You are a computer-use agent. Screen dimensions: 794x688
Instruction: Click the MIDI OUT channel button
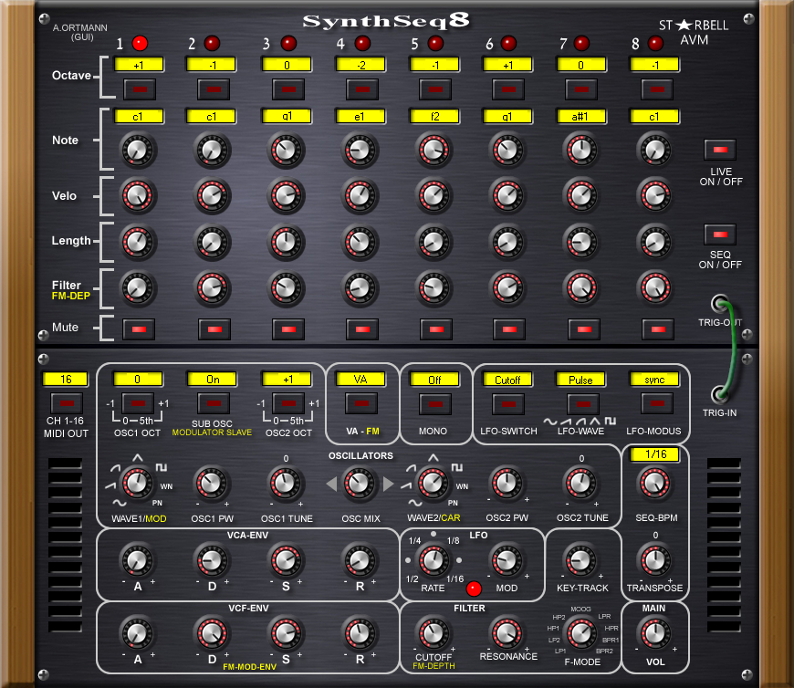tap(67, 403)
